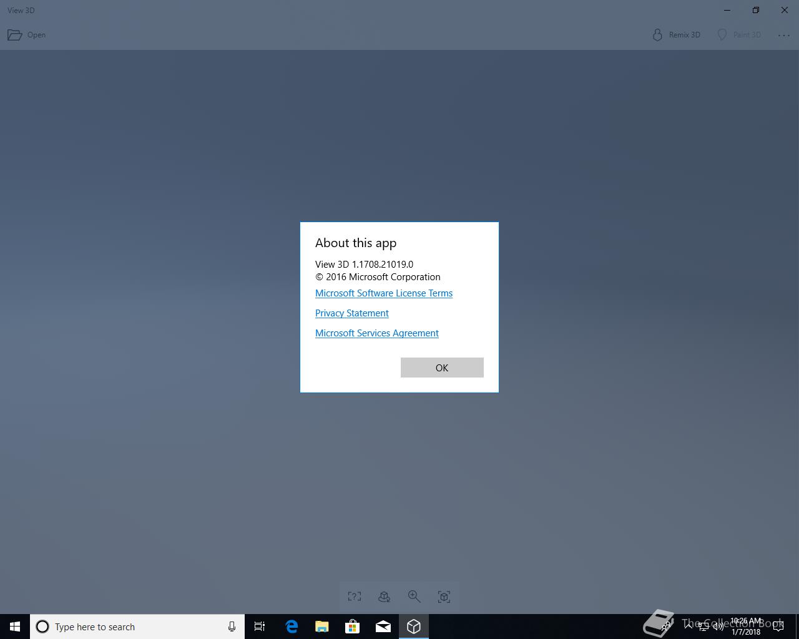
Task: Open the Windows Start menu
Action: tap(15, 627)
